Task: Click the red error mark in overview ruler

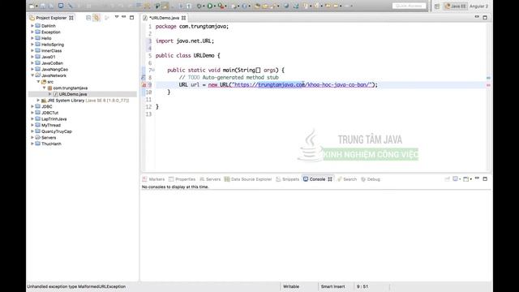Action: coord(488,85)
